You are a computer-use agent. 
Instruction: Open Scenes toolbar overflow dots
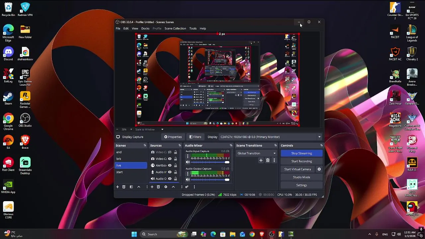[147, 187]
